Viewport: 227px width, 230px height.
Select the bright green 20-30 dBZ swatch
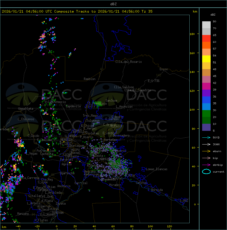(x=206, y=114)
